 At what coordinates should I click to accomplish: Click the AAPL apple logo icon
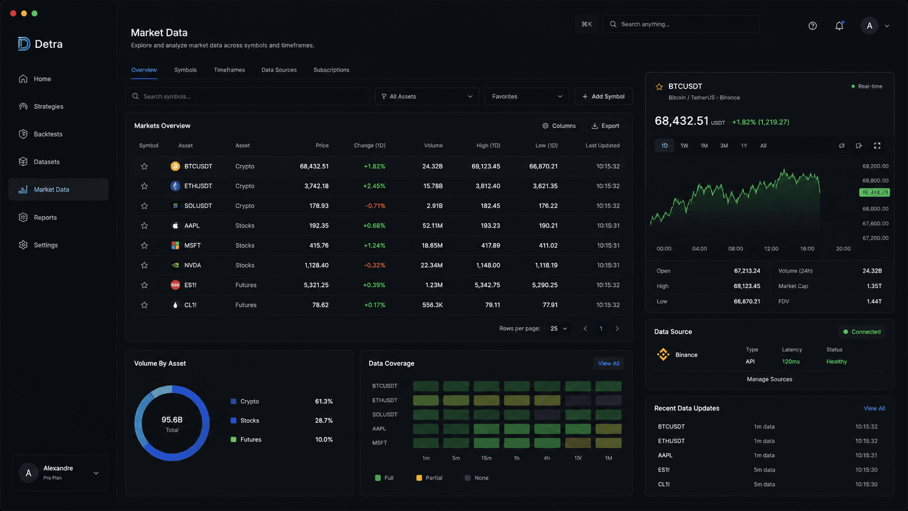pos(175,225)
